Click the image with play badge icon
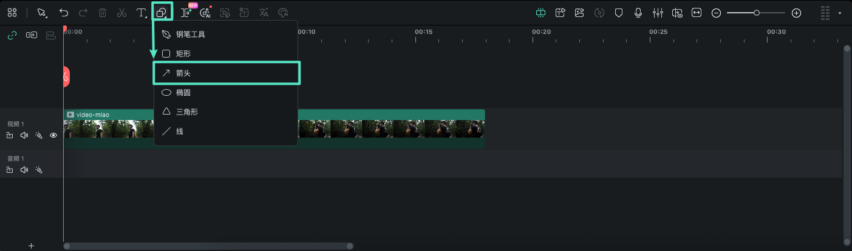 click(x=580, y=12)
